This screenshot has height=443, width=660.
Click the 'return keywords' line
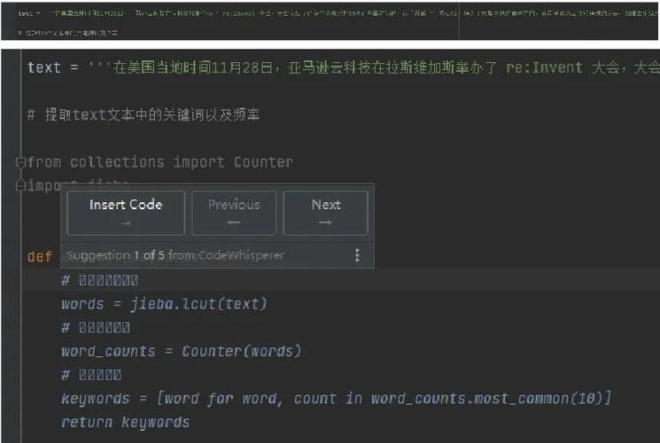tap(126, 422)
